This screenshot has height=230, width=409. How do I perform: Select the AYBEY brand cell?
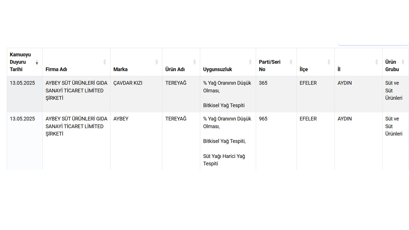tap(121, 119)
